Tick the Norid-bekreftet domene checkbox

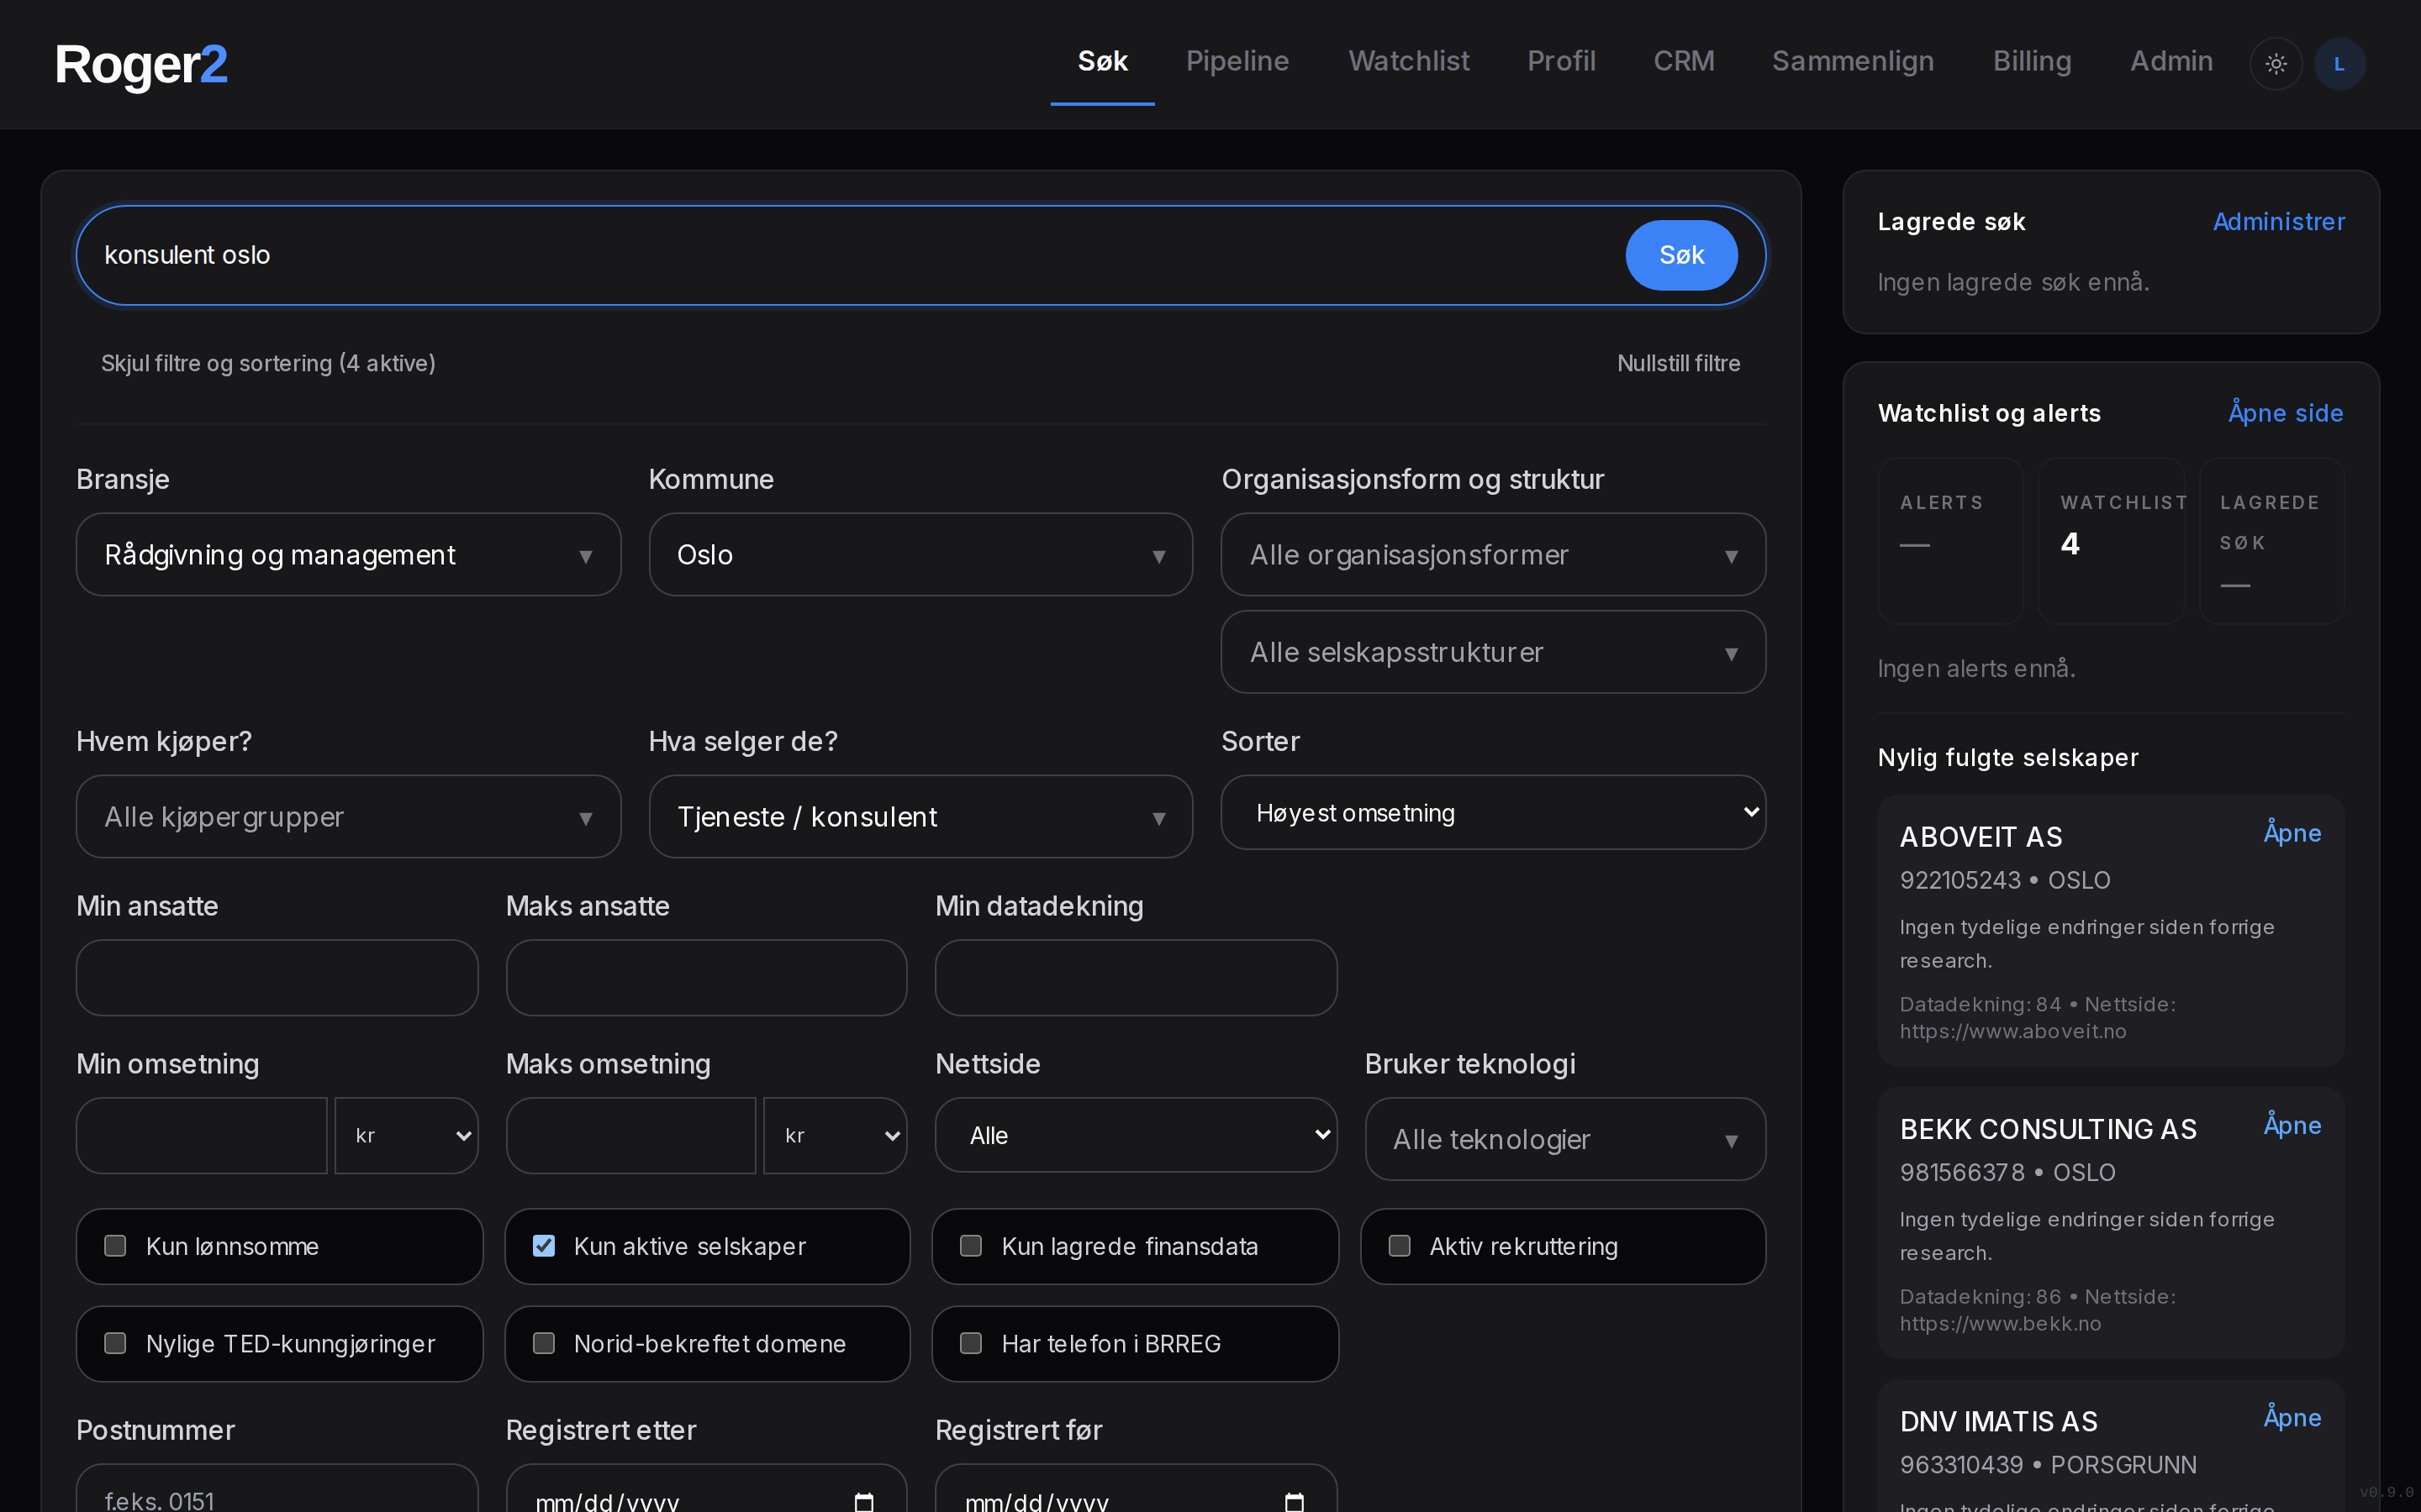pyautogui.click(x=544, y=1343)
